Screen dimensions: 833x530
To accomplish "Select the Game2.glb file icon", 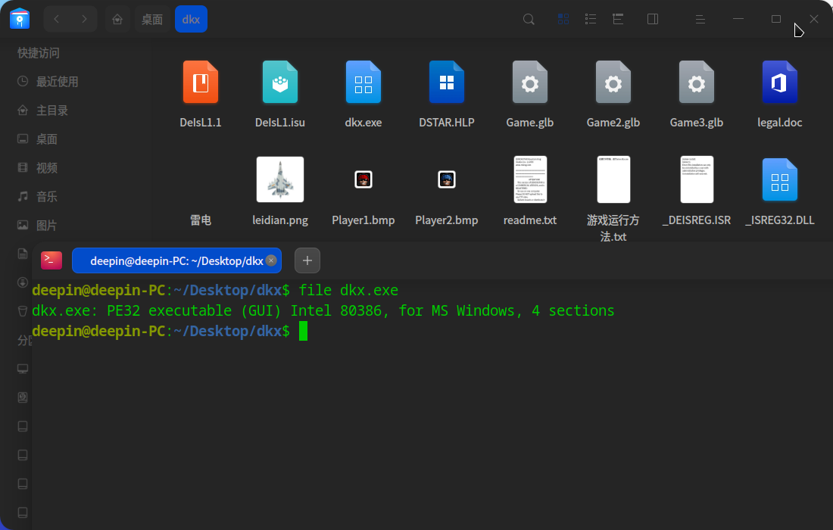I will point(613,83).
